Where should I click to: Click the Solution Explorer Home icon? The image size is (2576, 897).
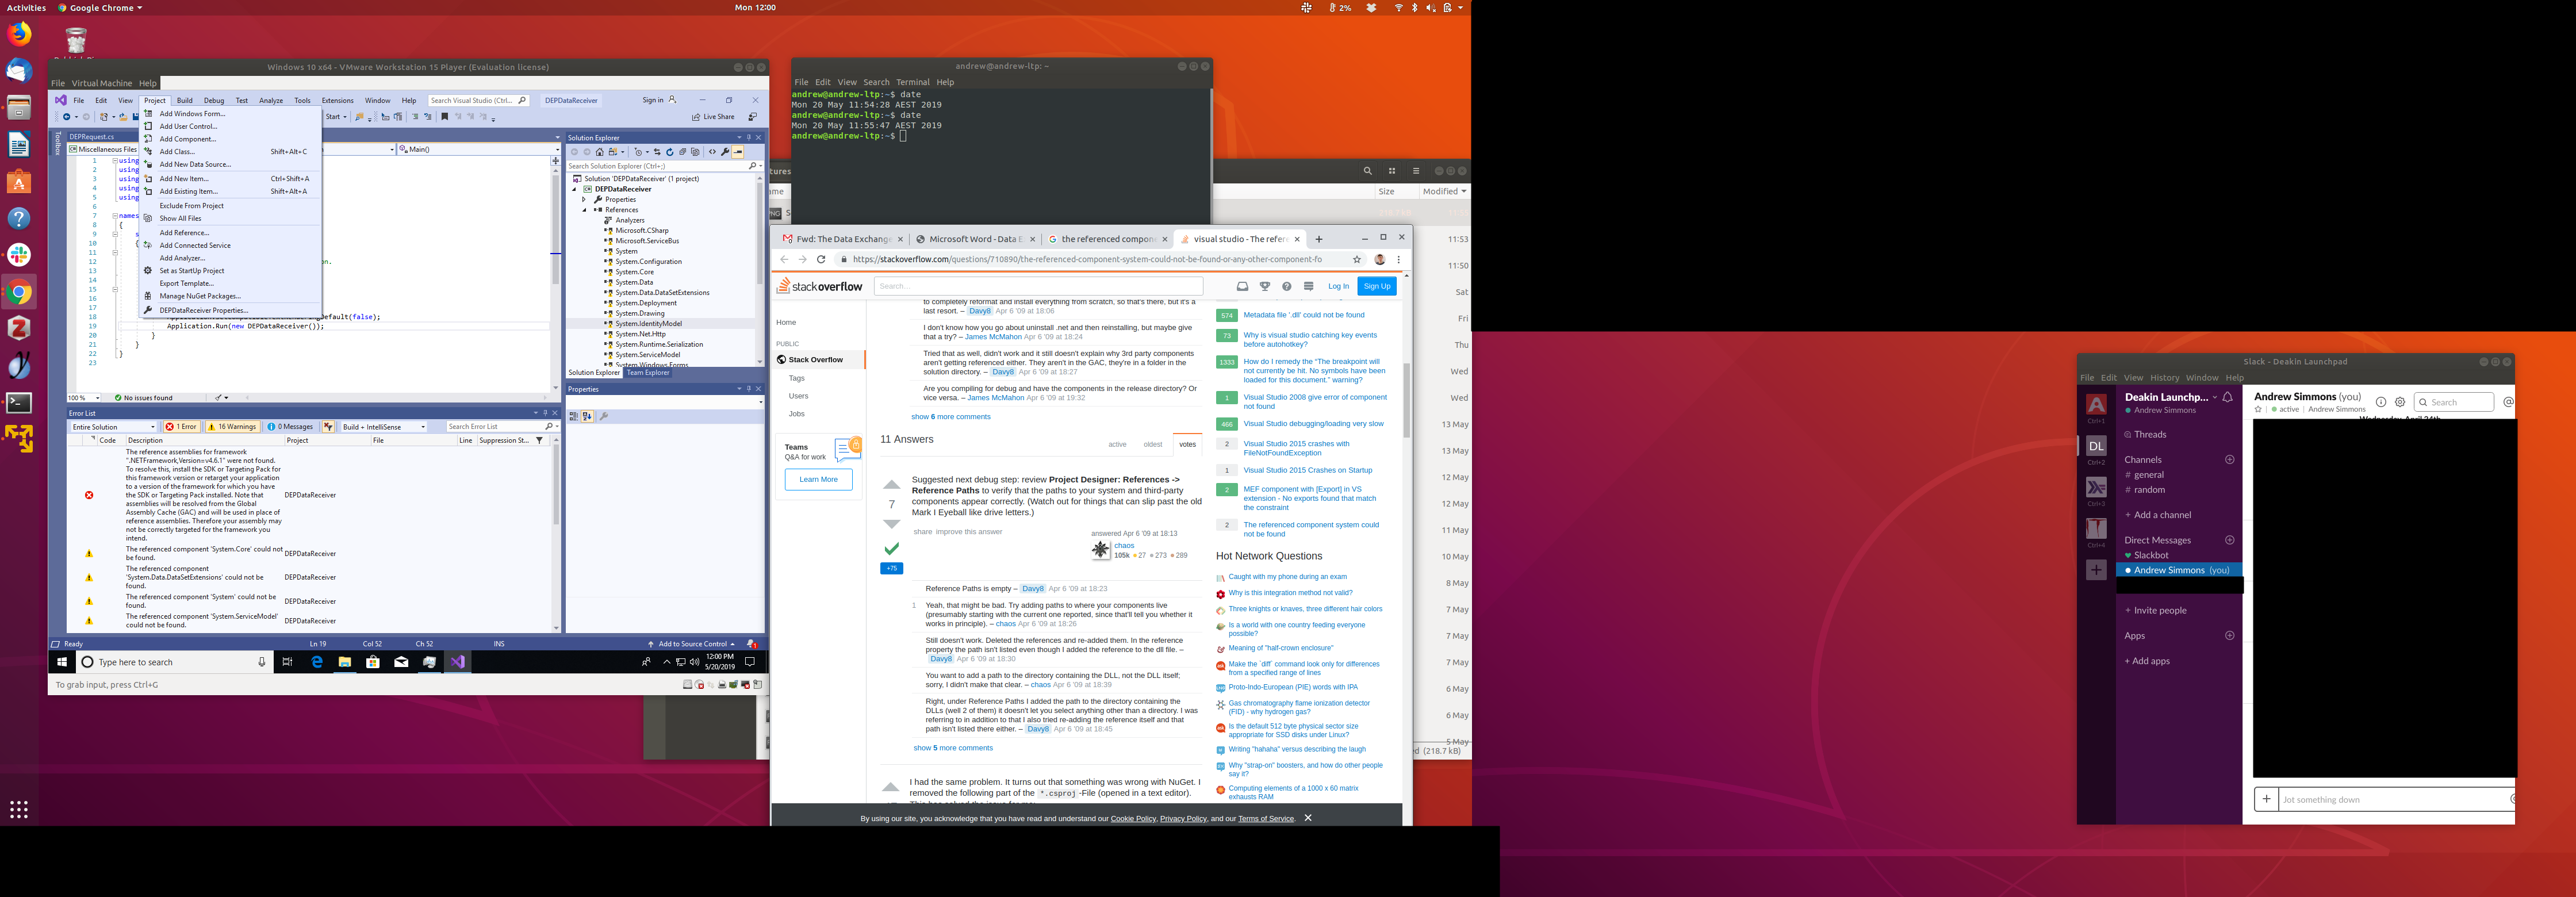tap(600, 152)
